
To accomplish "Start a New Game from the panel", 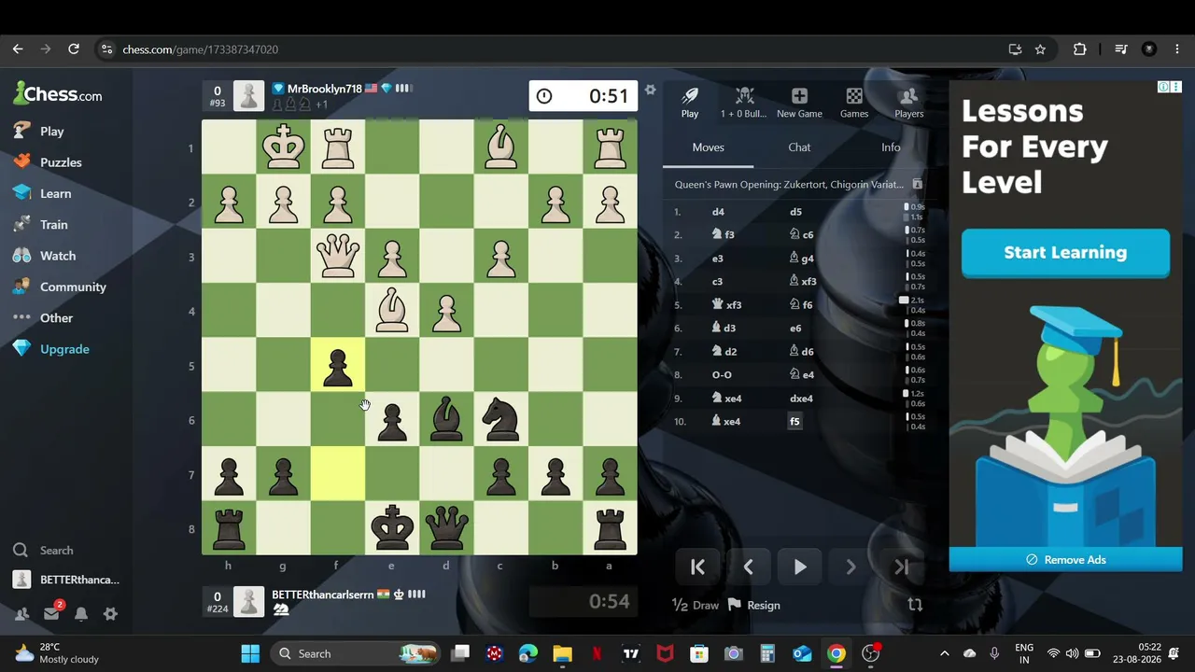I will coord(799,103).
